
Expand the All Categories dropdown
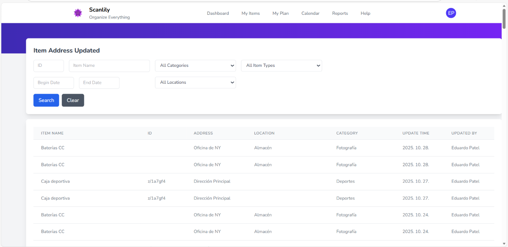(x=195, y=66)
